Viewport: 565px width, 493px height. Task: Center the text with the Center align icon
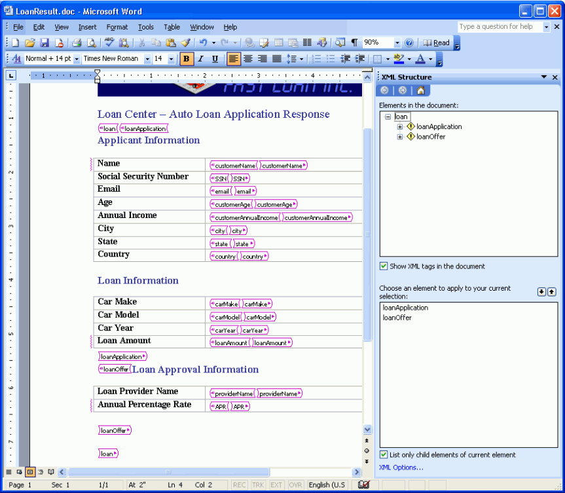tap(248, 59)
